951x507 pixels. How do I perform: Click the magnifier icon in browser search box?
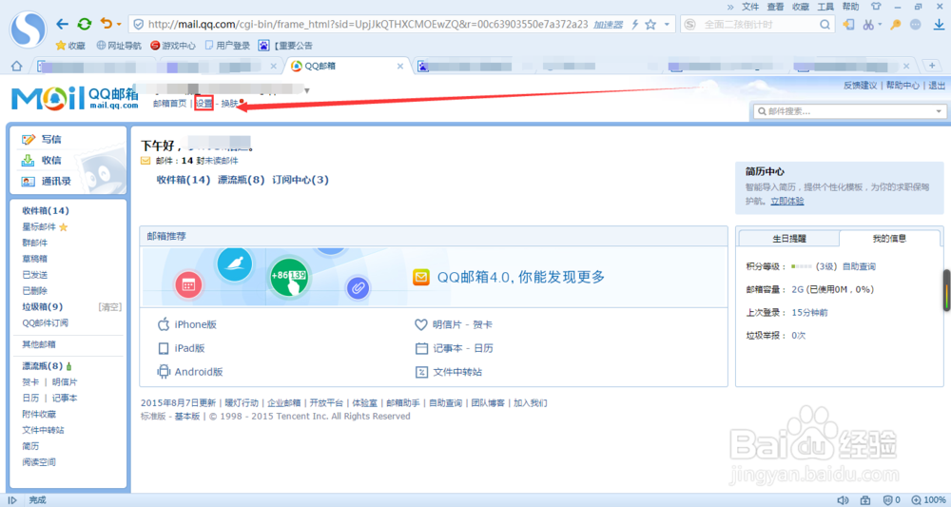[x=825, y=25]
